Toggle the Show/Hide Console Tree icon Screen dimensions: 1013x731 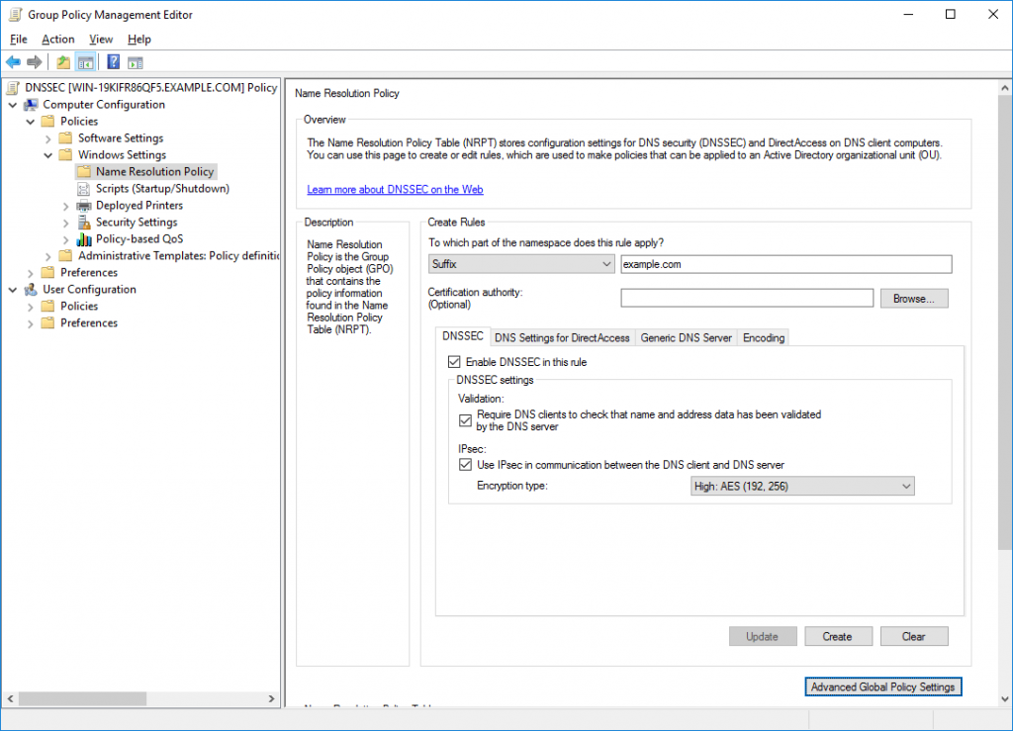tap(86, 62)
